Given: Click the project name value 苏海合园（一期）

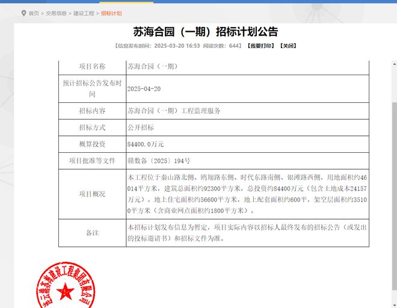Looking at the screenshot, I should coord(153,66).
